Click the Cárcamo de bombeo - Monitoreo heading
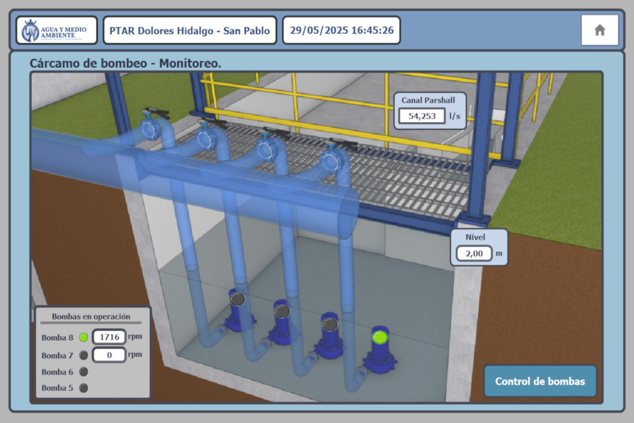 (125, 63)
